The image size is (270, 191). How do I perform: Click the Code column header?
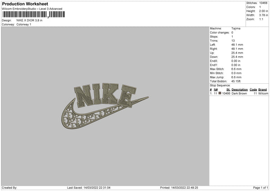click(253, 90)
